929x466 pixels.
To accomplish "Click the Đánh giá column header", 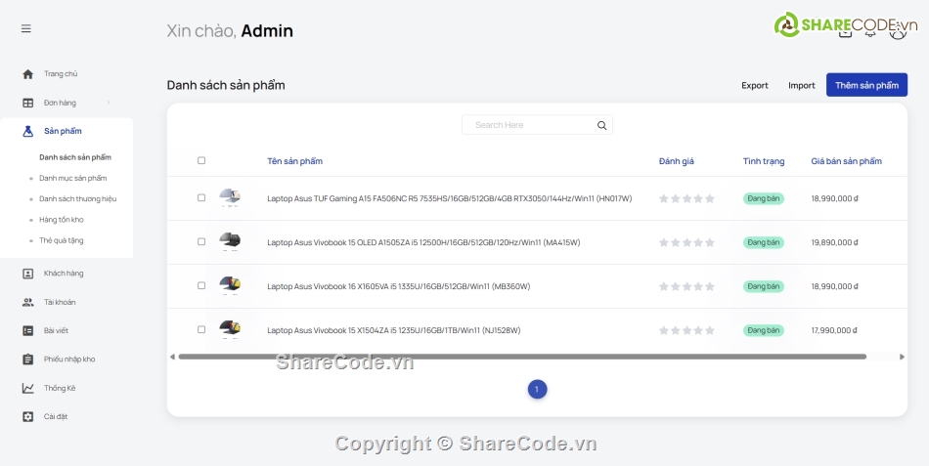I will pyautogui.click(x=676, y=161).
